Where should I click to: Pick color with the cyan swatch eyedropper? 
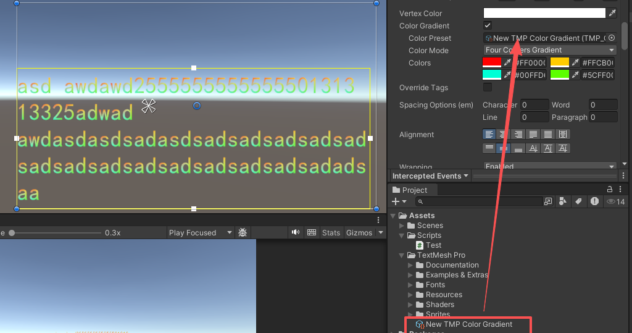507,75
